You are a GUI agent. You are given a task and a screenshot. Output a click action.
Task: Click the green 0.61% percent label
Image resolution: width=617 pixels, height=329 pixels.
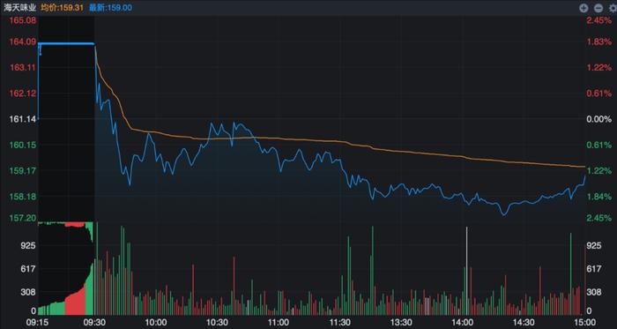coord(599,146)
